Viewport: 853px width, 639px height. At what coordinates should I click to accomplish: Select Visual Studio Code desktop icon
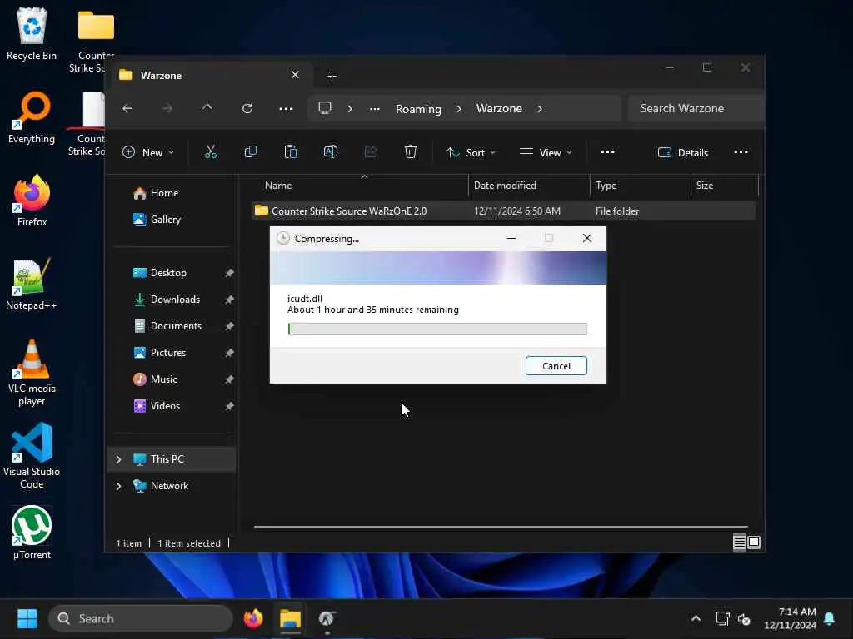[32, 457]
